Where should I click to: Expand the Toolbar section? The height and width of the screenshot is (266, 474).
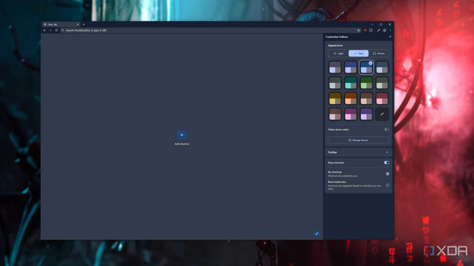(359, 152)
